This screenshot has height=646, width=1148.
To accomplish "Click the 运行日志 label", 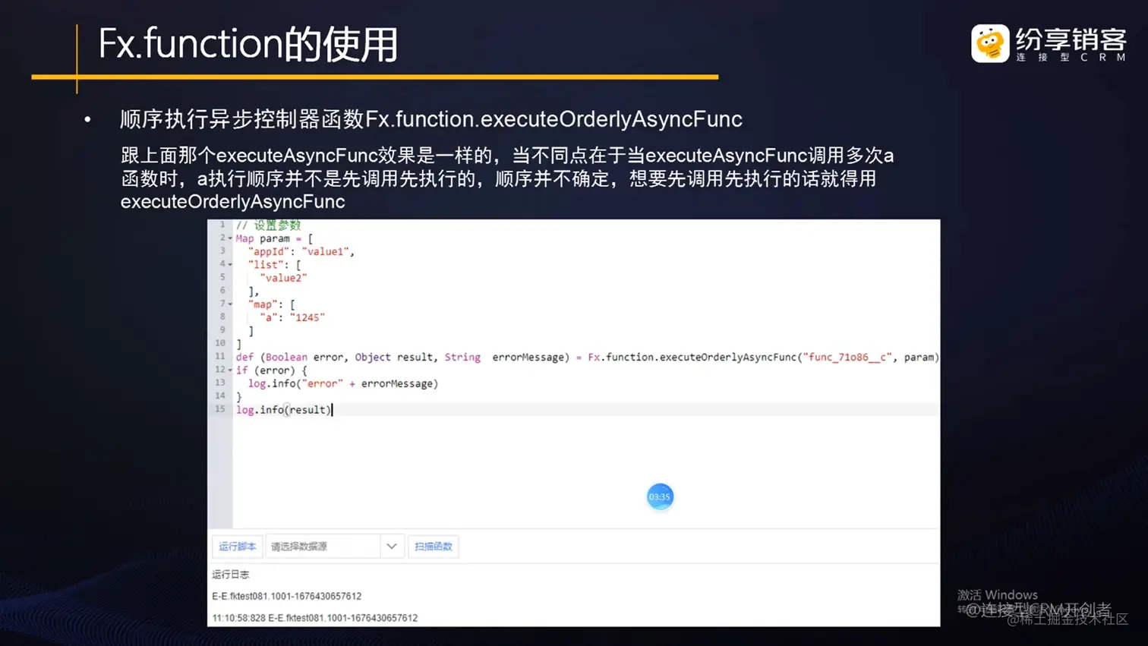I will pos(231,575).
